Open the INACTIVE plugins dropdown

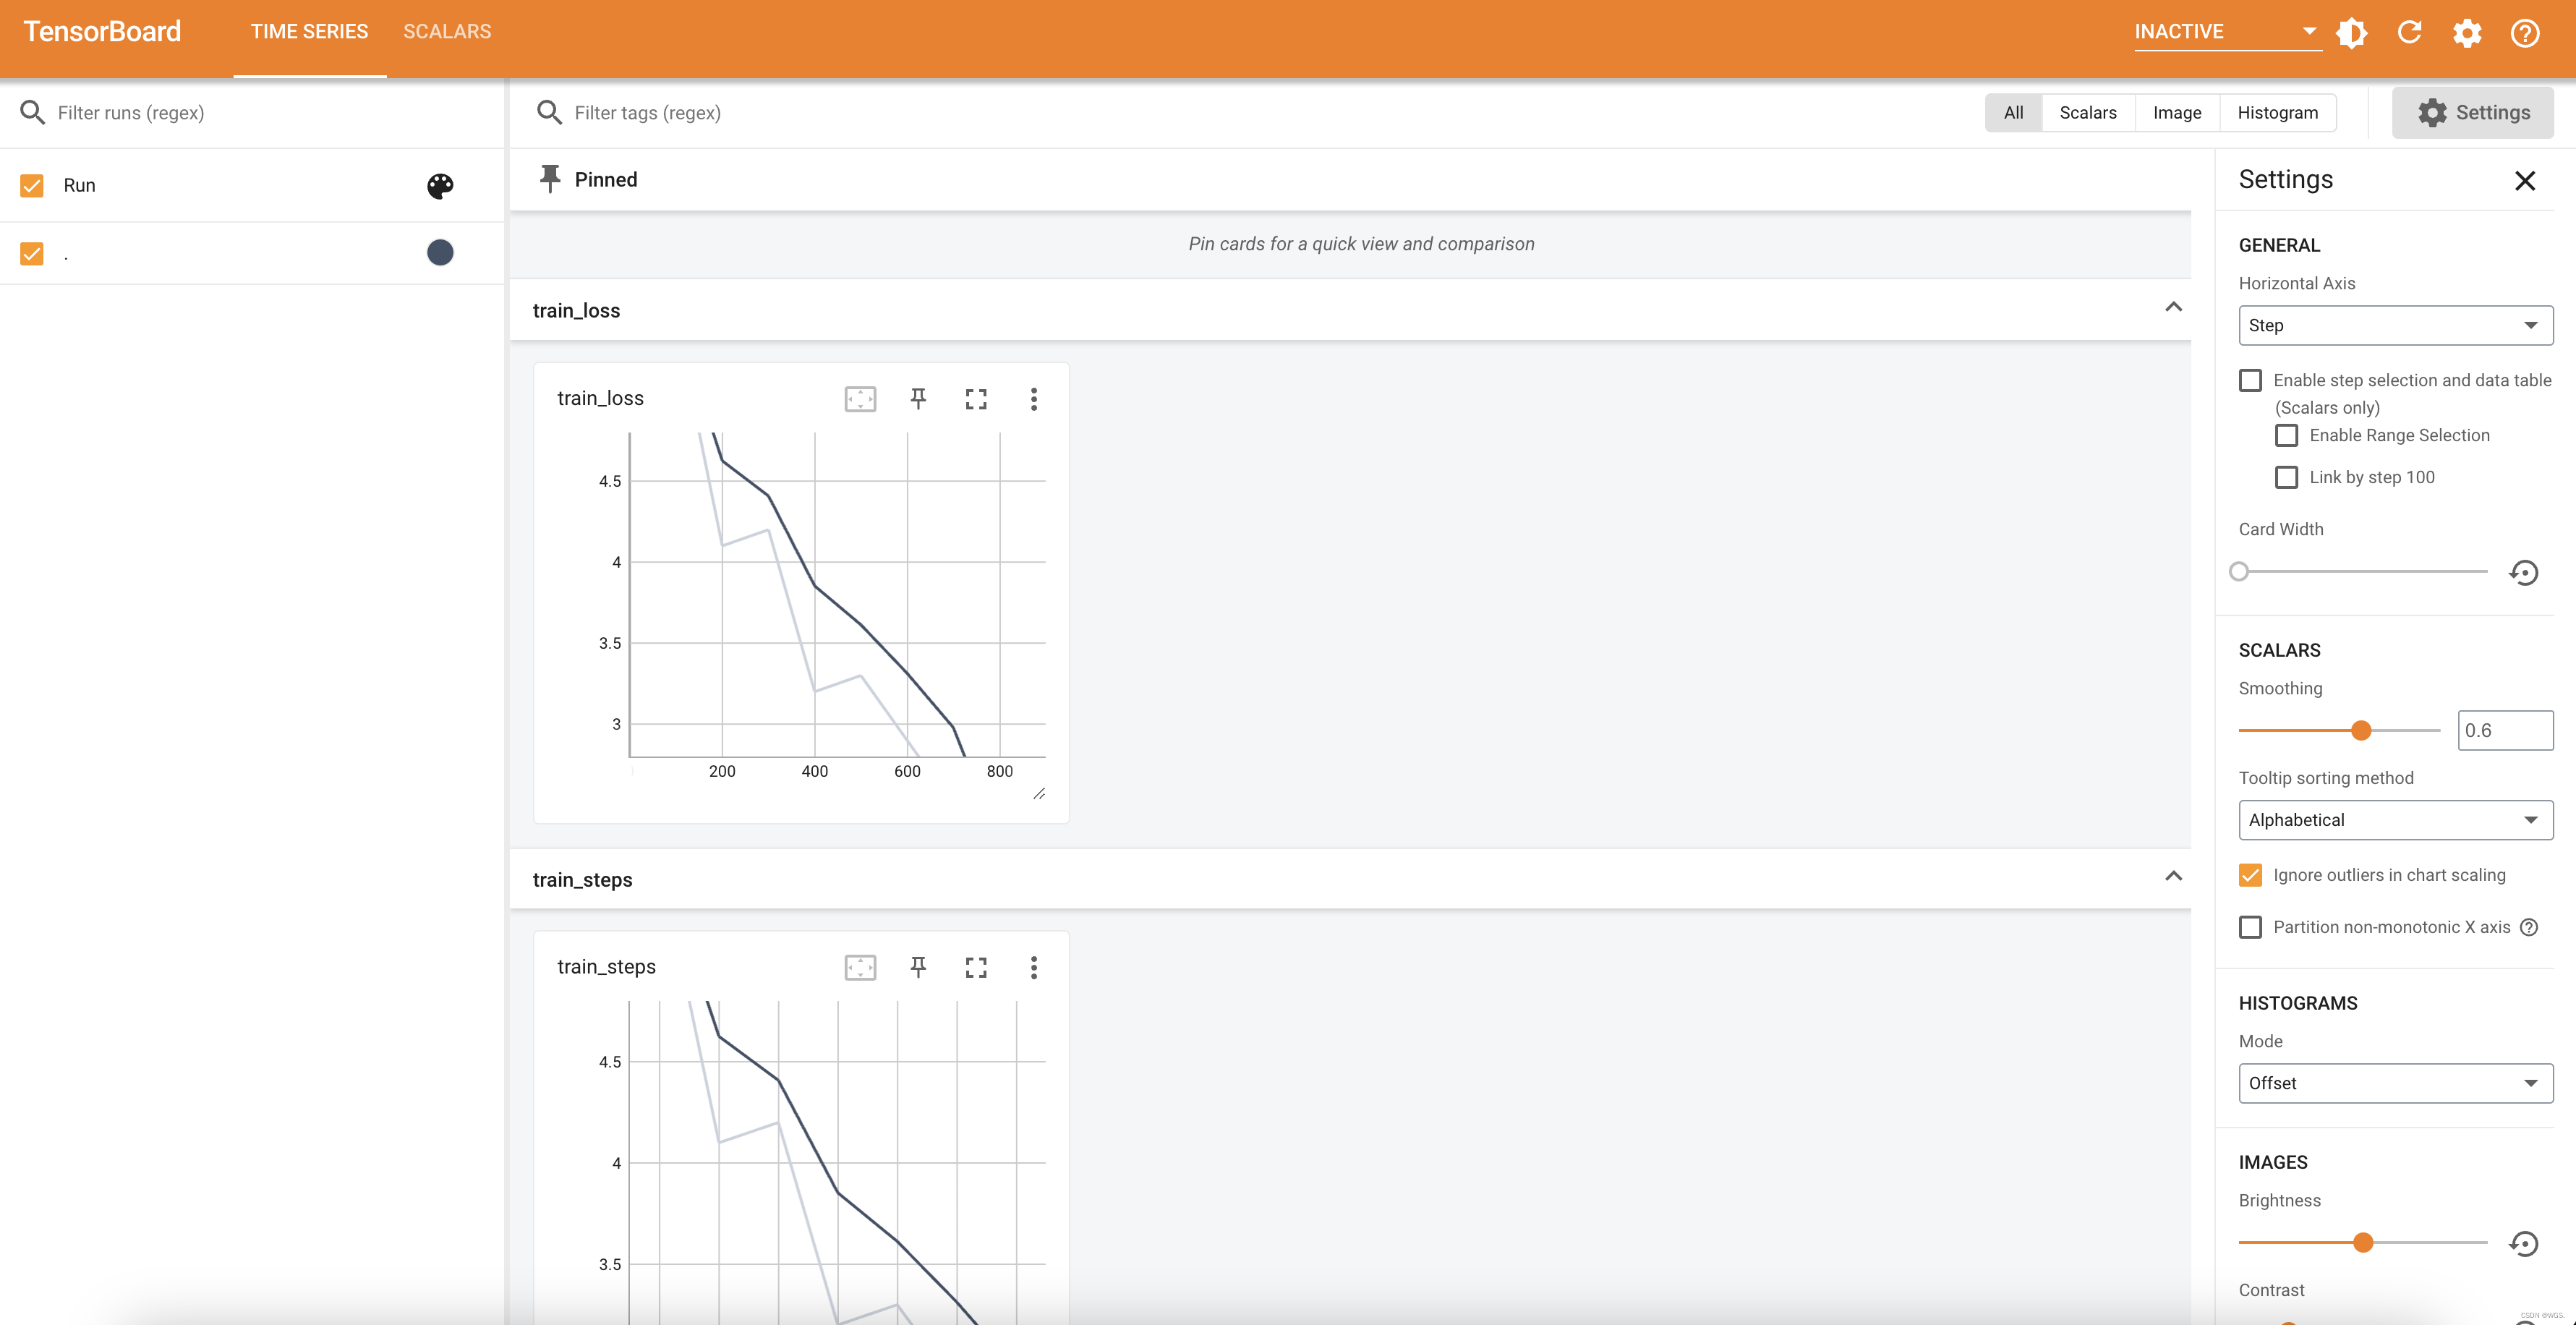[2227, 32]
